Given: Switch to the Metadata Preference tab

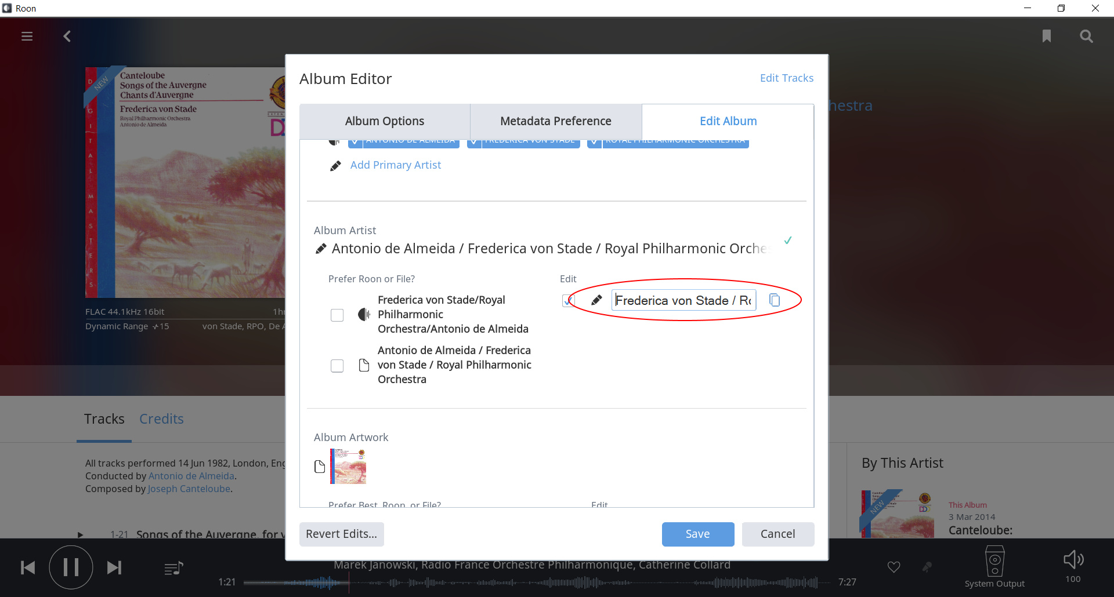Looking at the screenshot, I should tap(556, 121).
